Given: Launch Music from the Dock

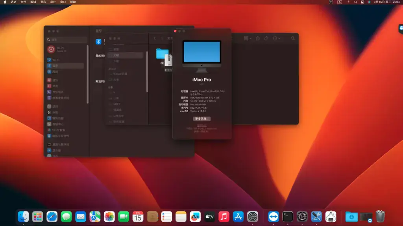Looking at the screenshot, I should pos(224,217).
